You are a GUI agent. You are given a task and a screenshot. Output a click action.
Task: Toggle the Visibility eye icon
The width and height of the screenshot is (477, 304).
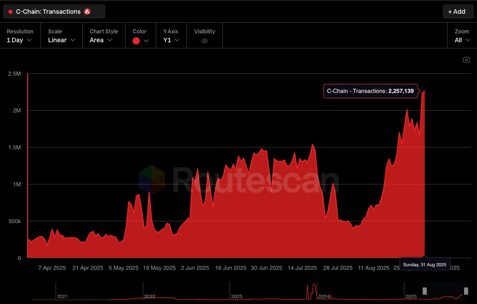(x=205, y=41)
